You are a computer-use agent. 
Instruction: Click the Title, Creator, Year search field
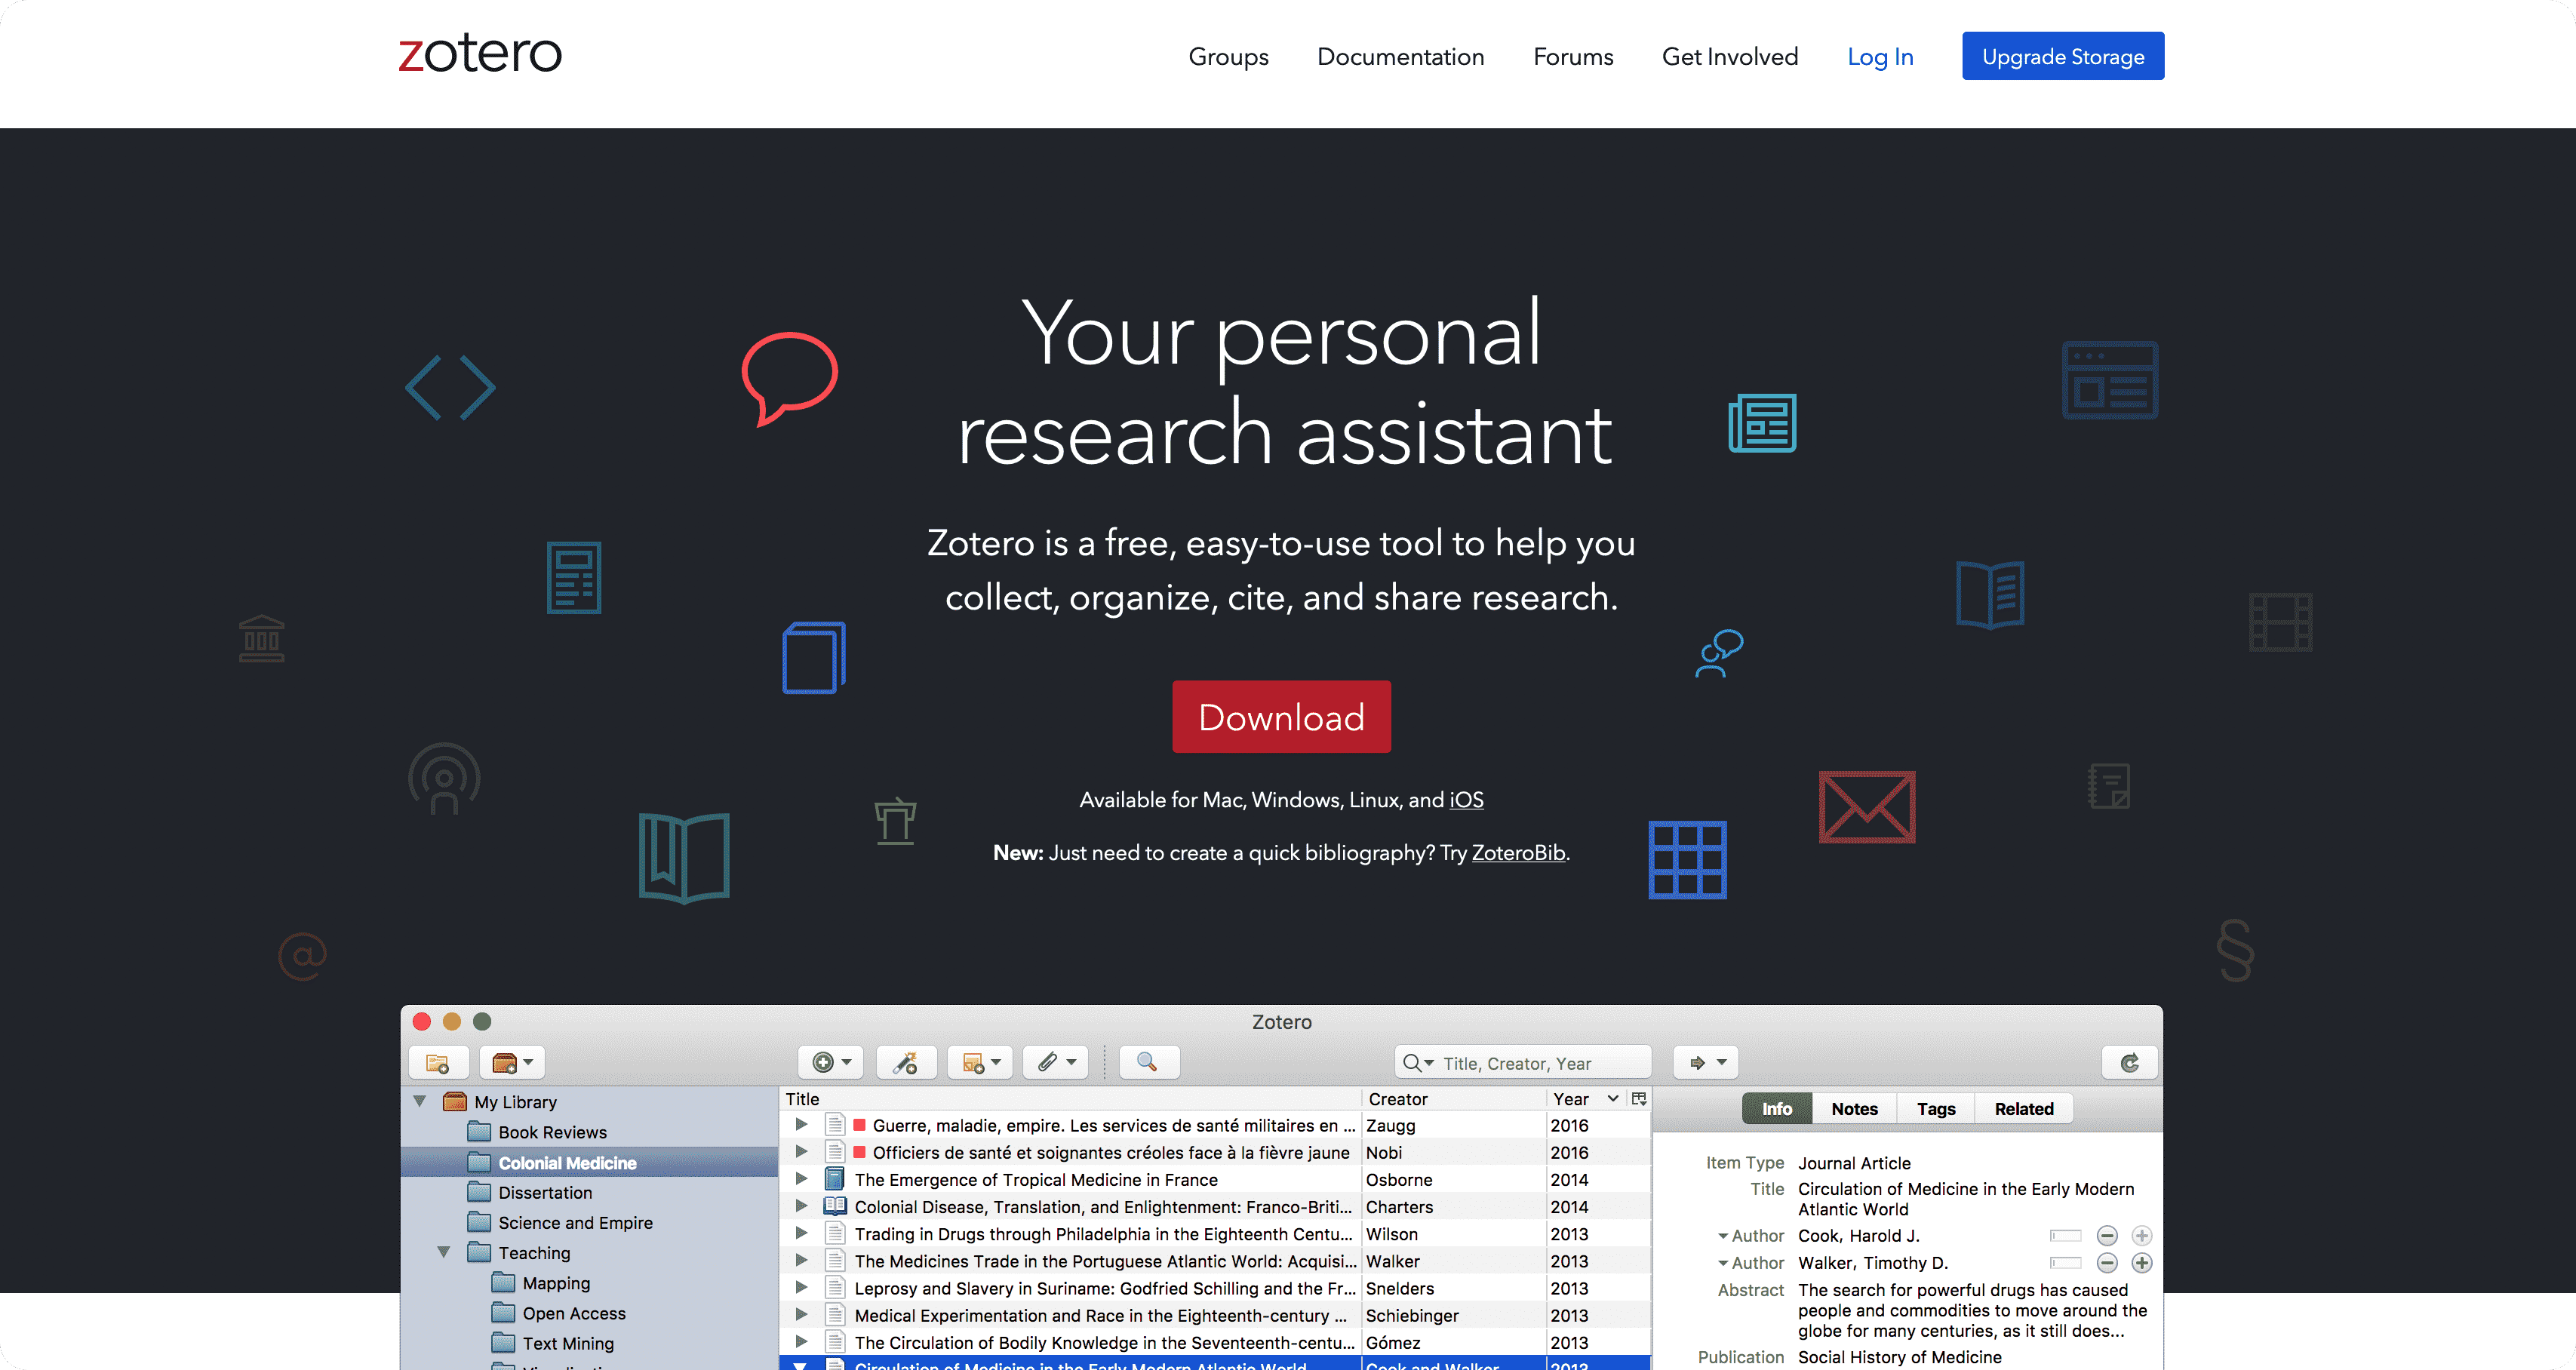(x=1523, y=1063)
